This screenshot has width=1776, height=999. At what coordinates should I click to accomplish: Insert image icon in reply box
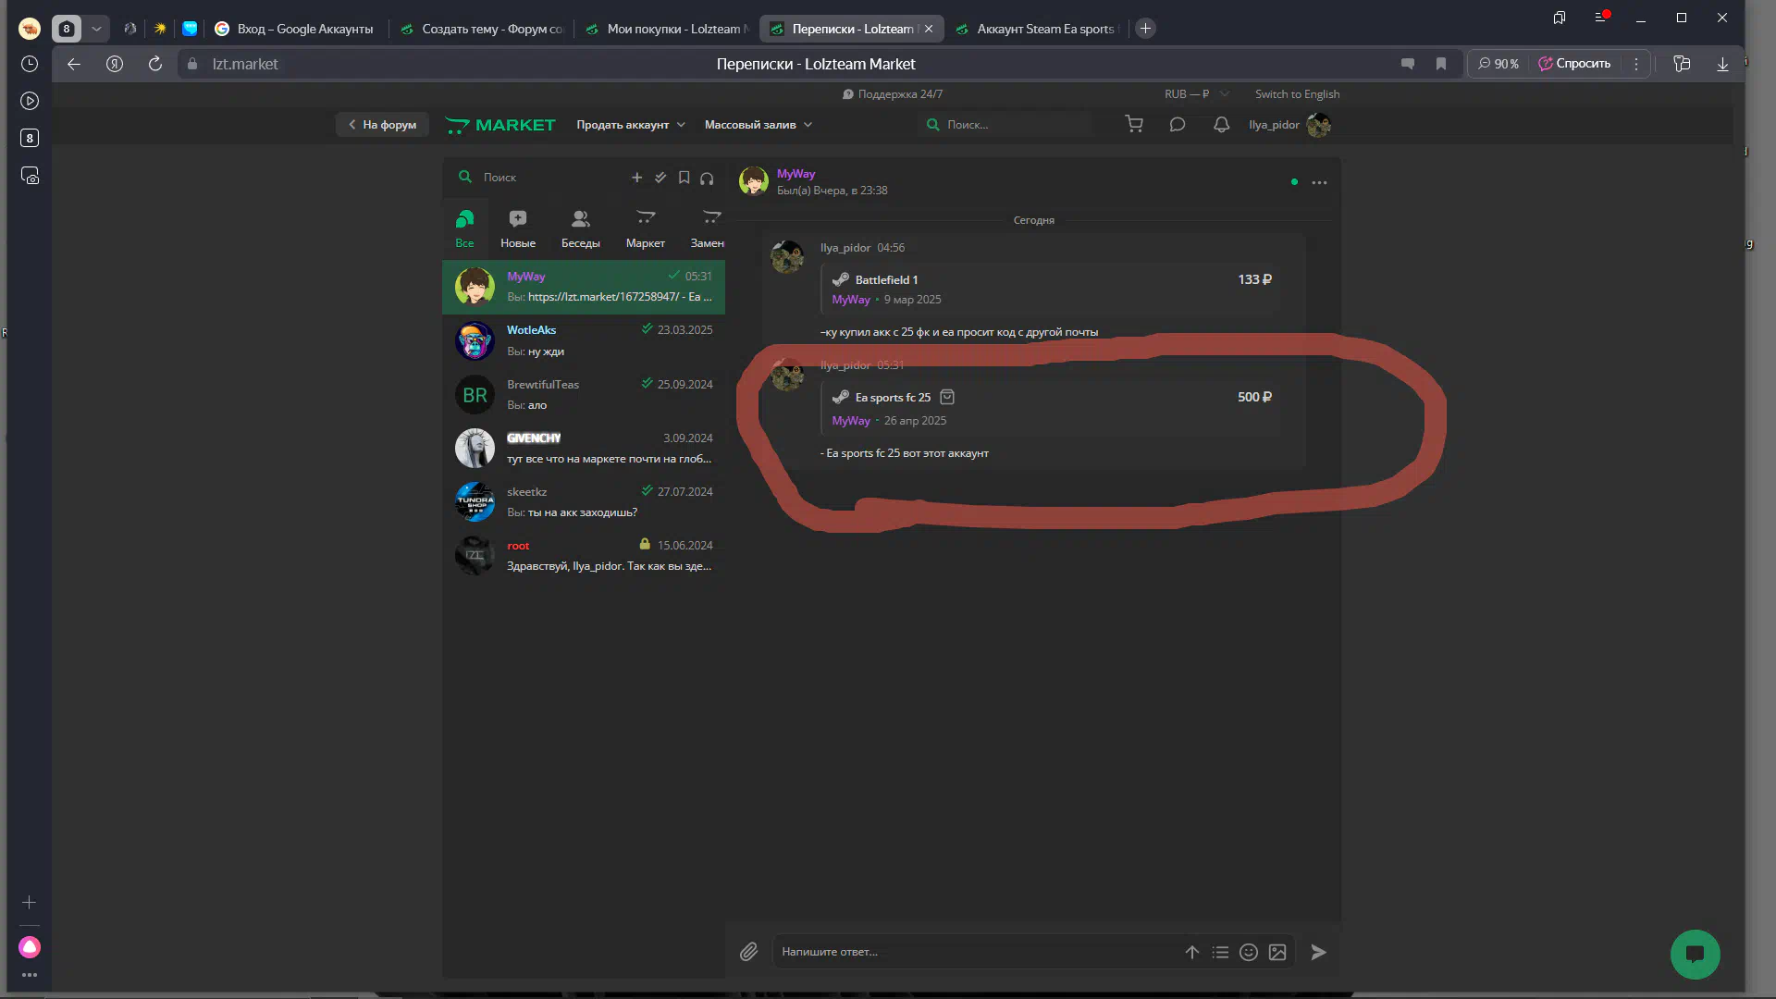pyautogui.click(x=1277, y=952)
